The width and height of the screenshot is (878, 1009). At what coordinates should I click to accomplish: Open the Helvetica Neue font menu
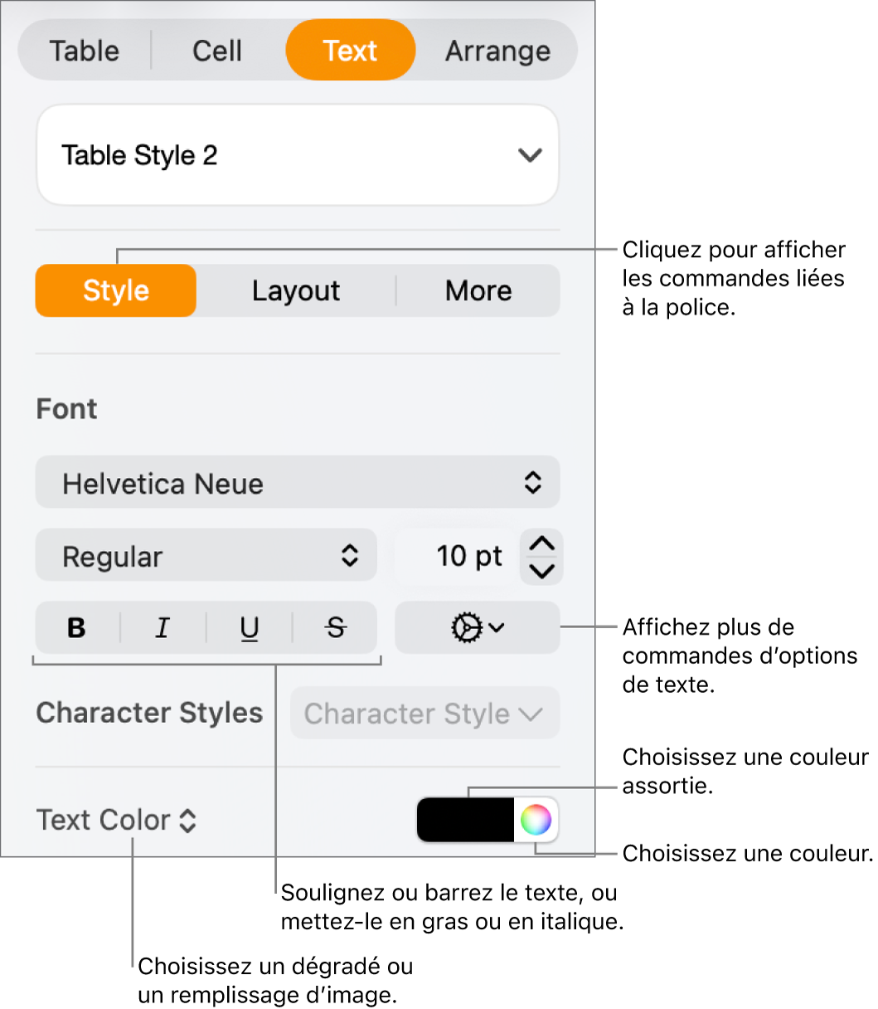coord(297,482)
